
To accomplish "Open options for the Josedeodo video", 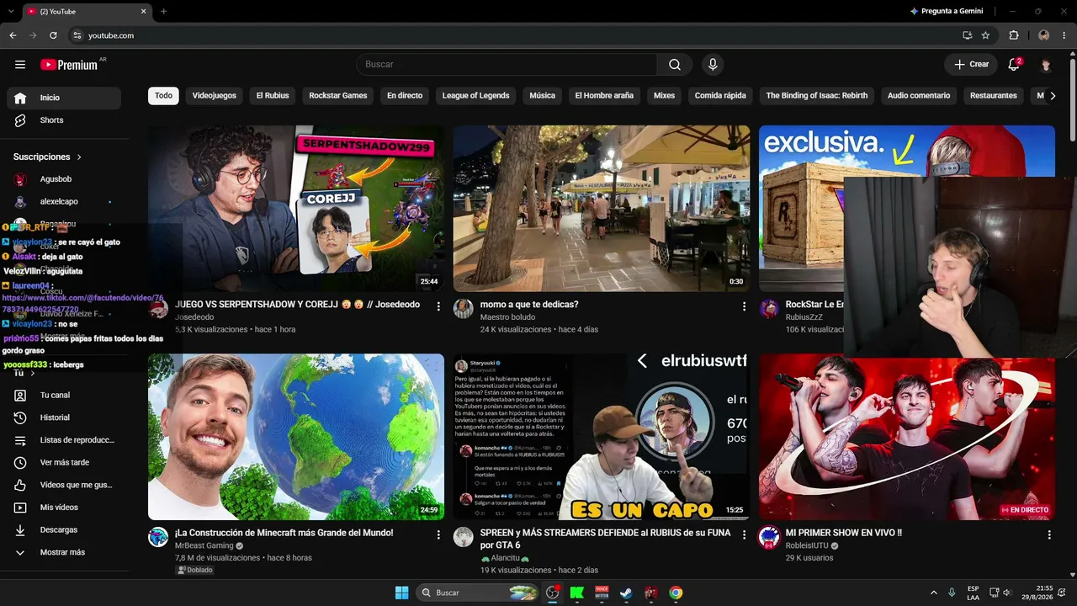I will pyautogui.click(x=438, y=306).
